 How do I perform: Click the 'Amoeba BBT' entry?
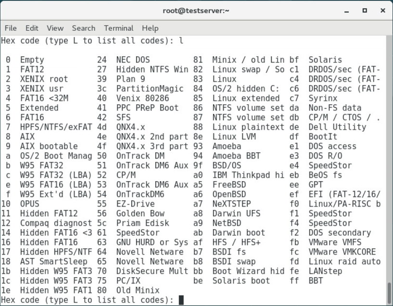point(236,156)
